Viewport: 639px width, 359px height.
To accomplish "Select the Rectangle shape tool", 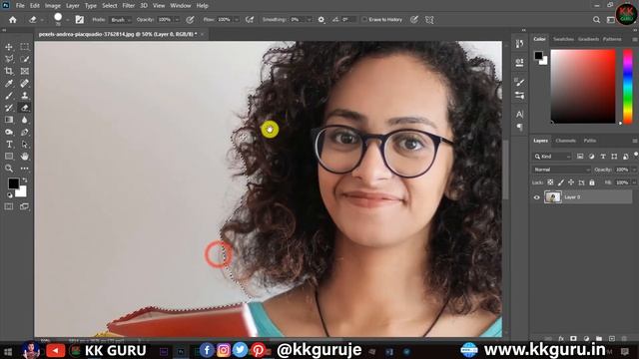I will [x=9, y=157].
